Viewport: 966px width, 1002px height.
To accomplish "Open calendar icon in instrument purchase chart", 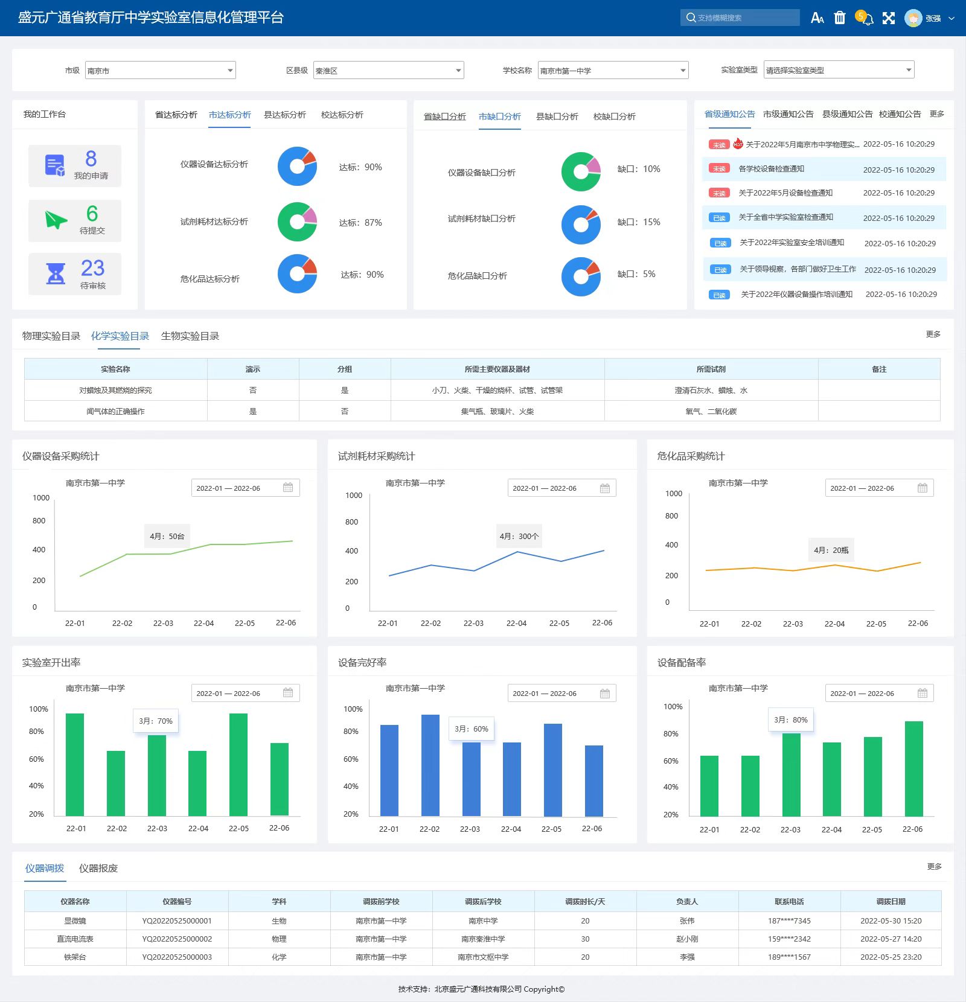I will 288,488.
